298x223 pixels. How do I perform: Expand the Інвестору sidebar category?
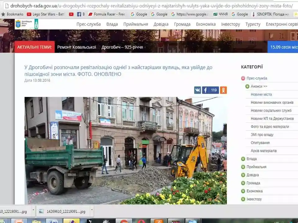point(243,199)
